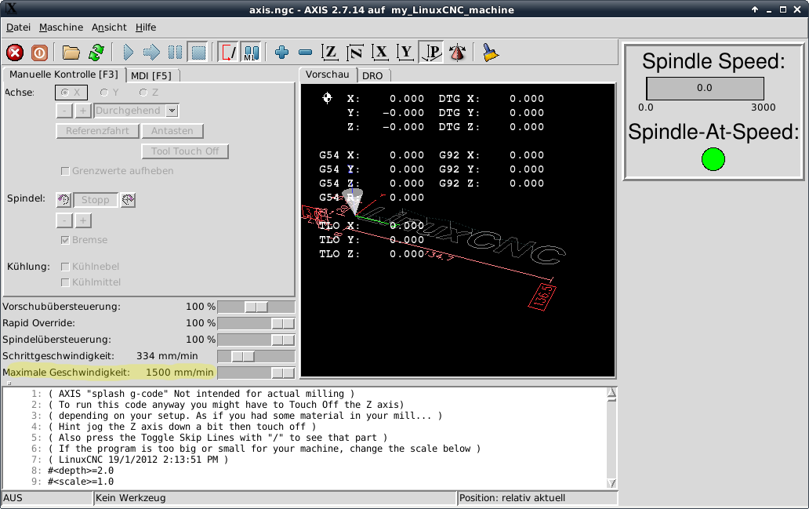The width and height of the screenshot is (809, 509).
Task: Click the spindle Stopp button
Action: [x=96, y=200]
